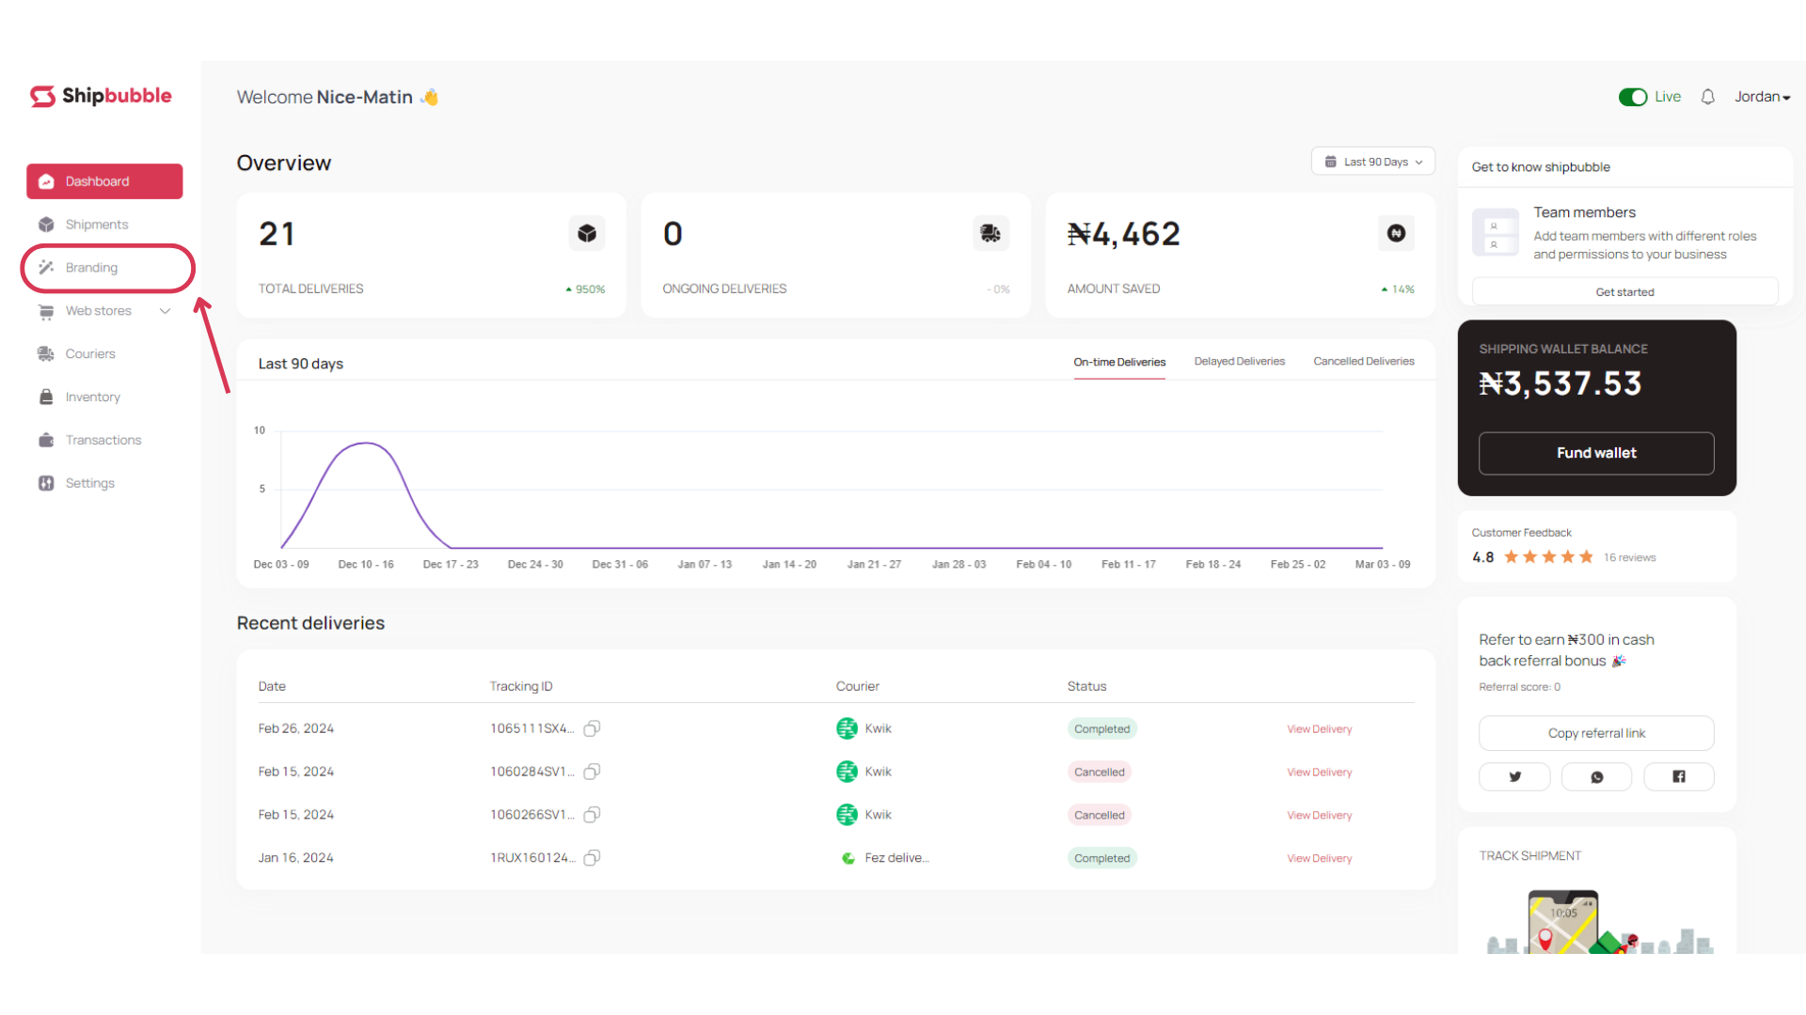This screenshot has width=1806, height=1015.
Task: Switch to Cancelled Deliveries tab
Action: pos(1363,362)
